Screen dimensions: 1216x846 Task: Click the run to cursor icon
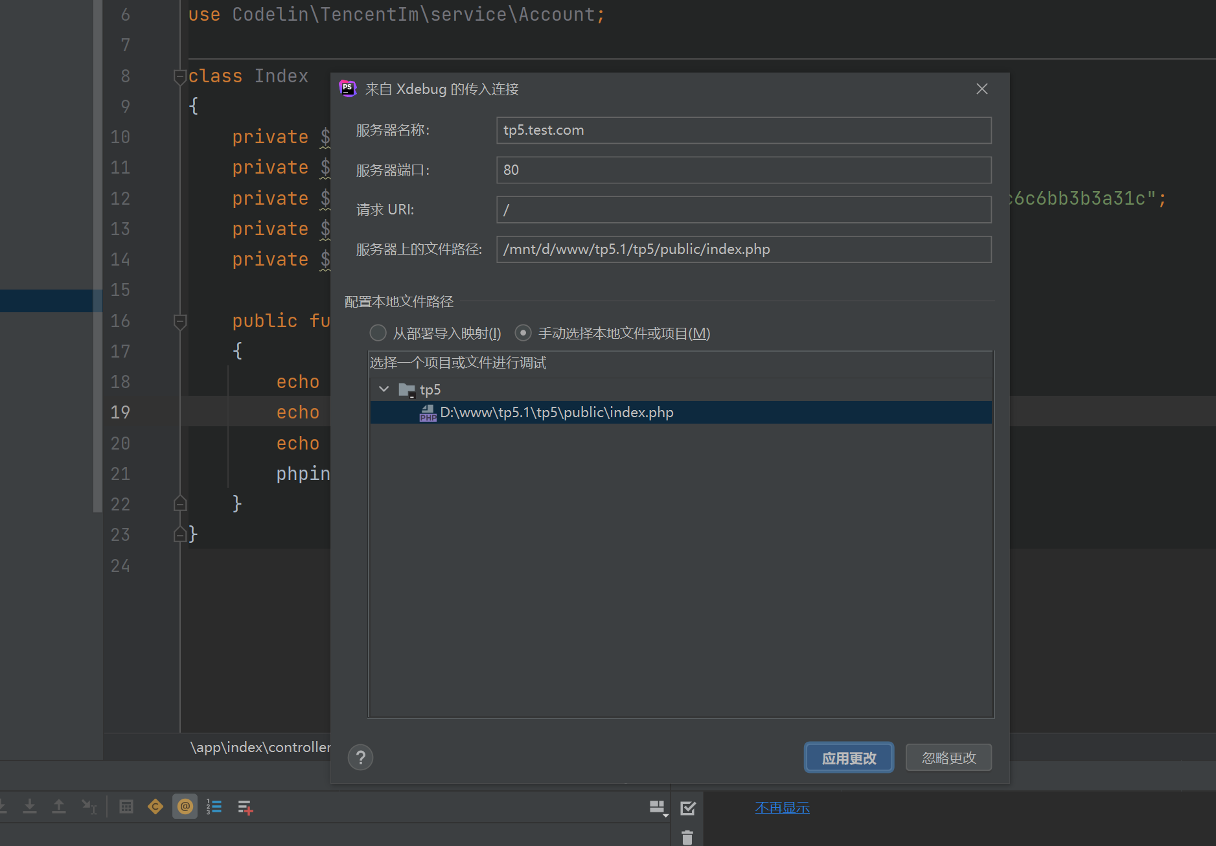tap(89, 806)
